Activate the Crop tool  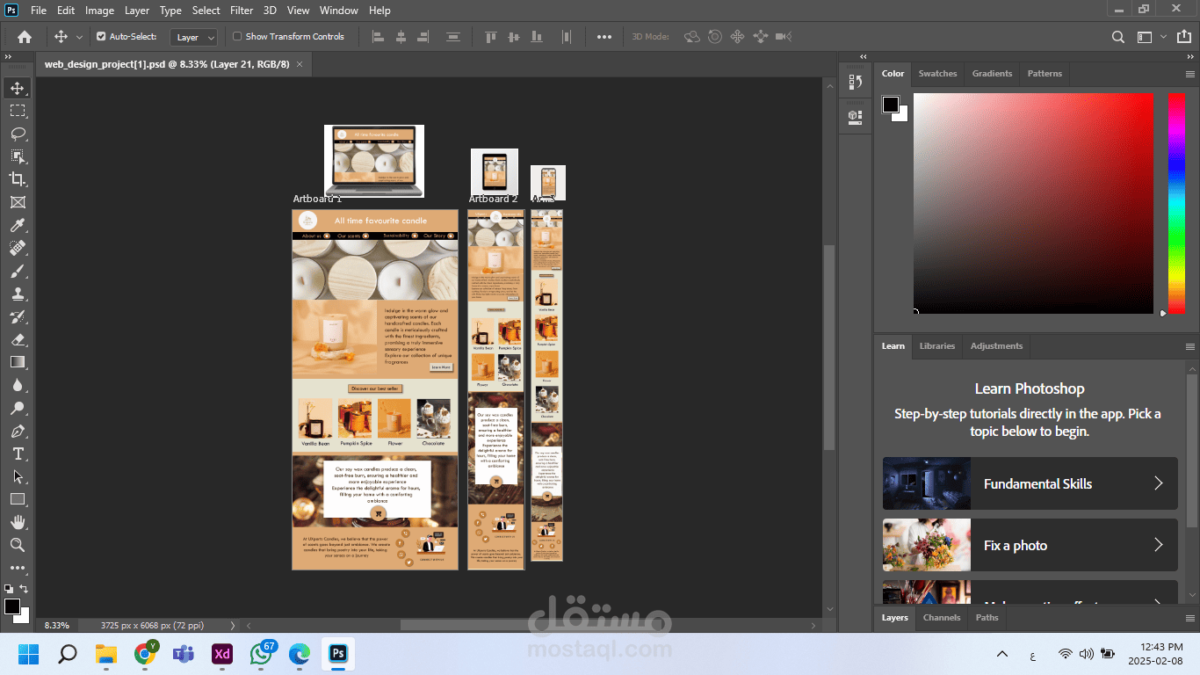pyautogui.click(x=18, y=179)
